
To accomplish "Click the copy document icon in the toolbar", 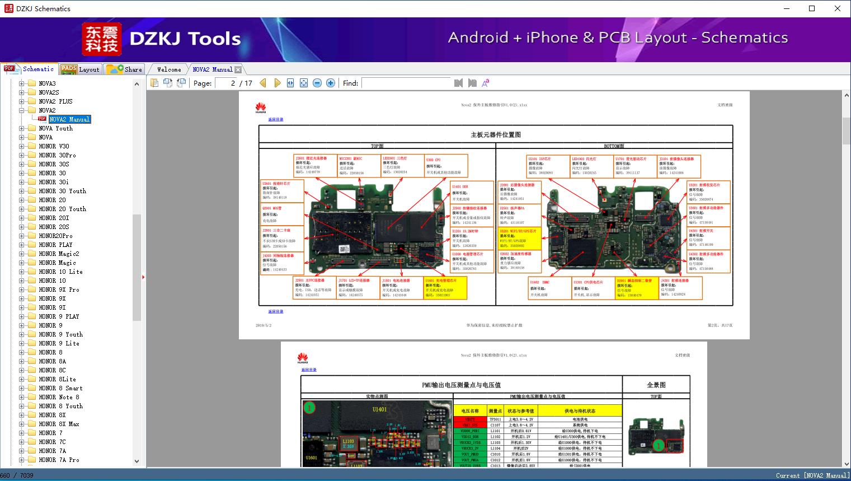I will tap(154, 83).
